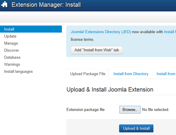
Task: Select Install in the sidebar menu
Action: (9, 29)
